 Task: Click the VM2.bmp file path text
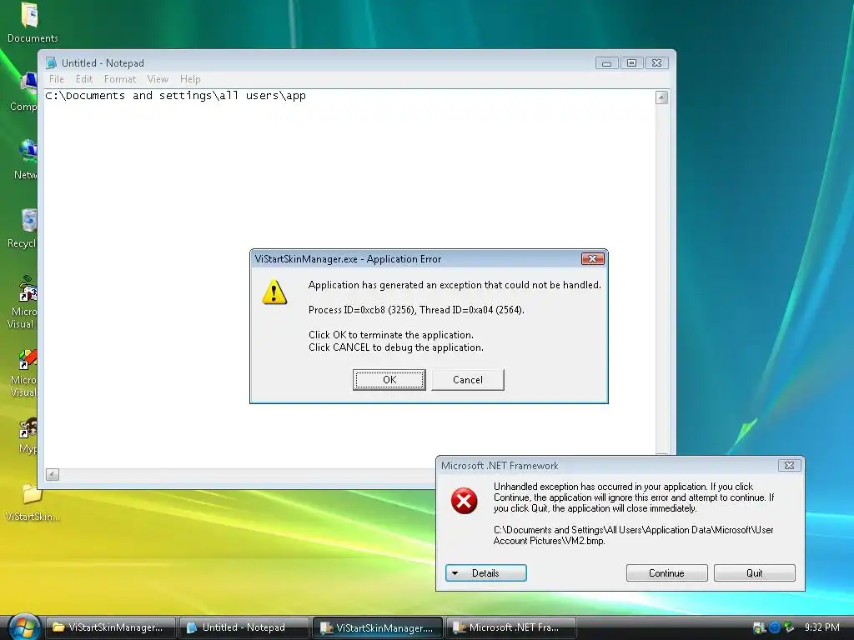point(634,535)
